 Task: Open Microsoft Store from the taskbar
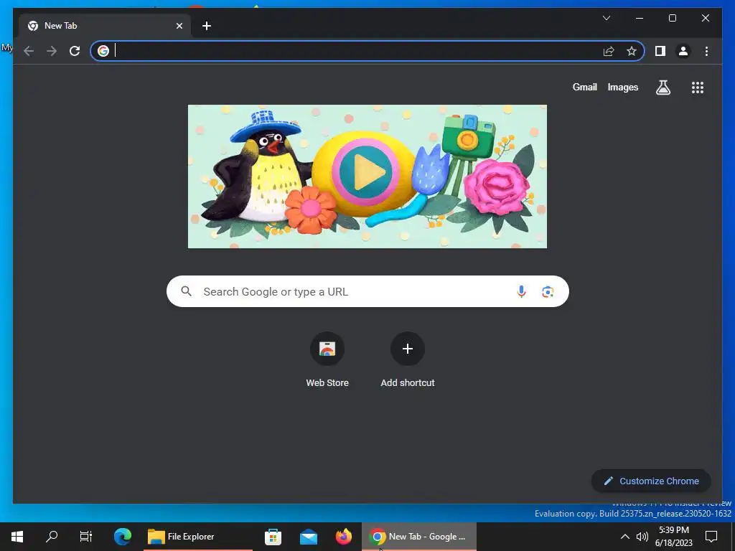click(273, 537)
